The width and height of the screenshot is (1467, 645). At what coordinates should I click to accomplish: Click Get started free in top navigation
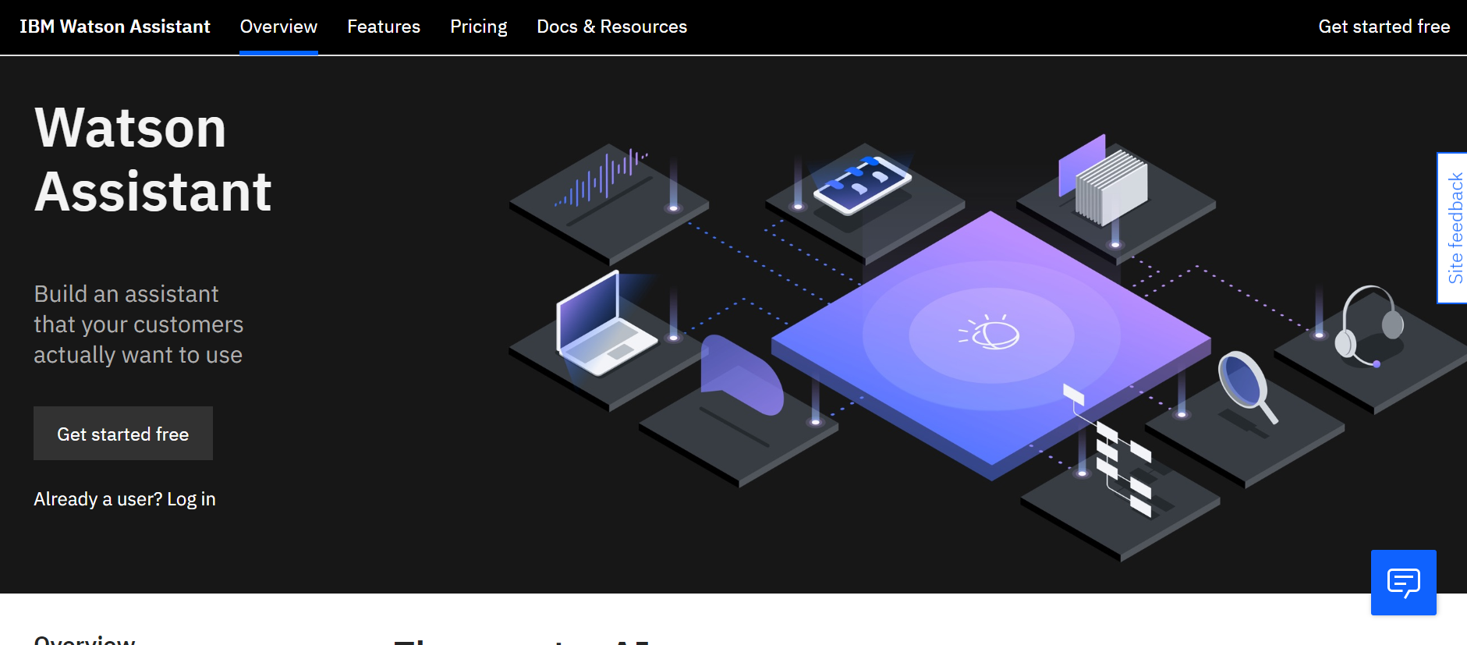1384,27
